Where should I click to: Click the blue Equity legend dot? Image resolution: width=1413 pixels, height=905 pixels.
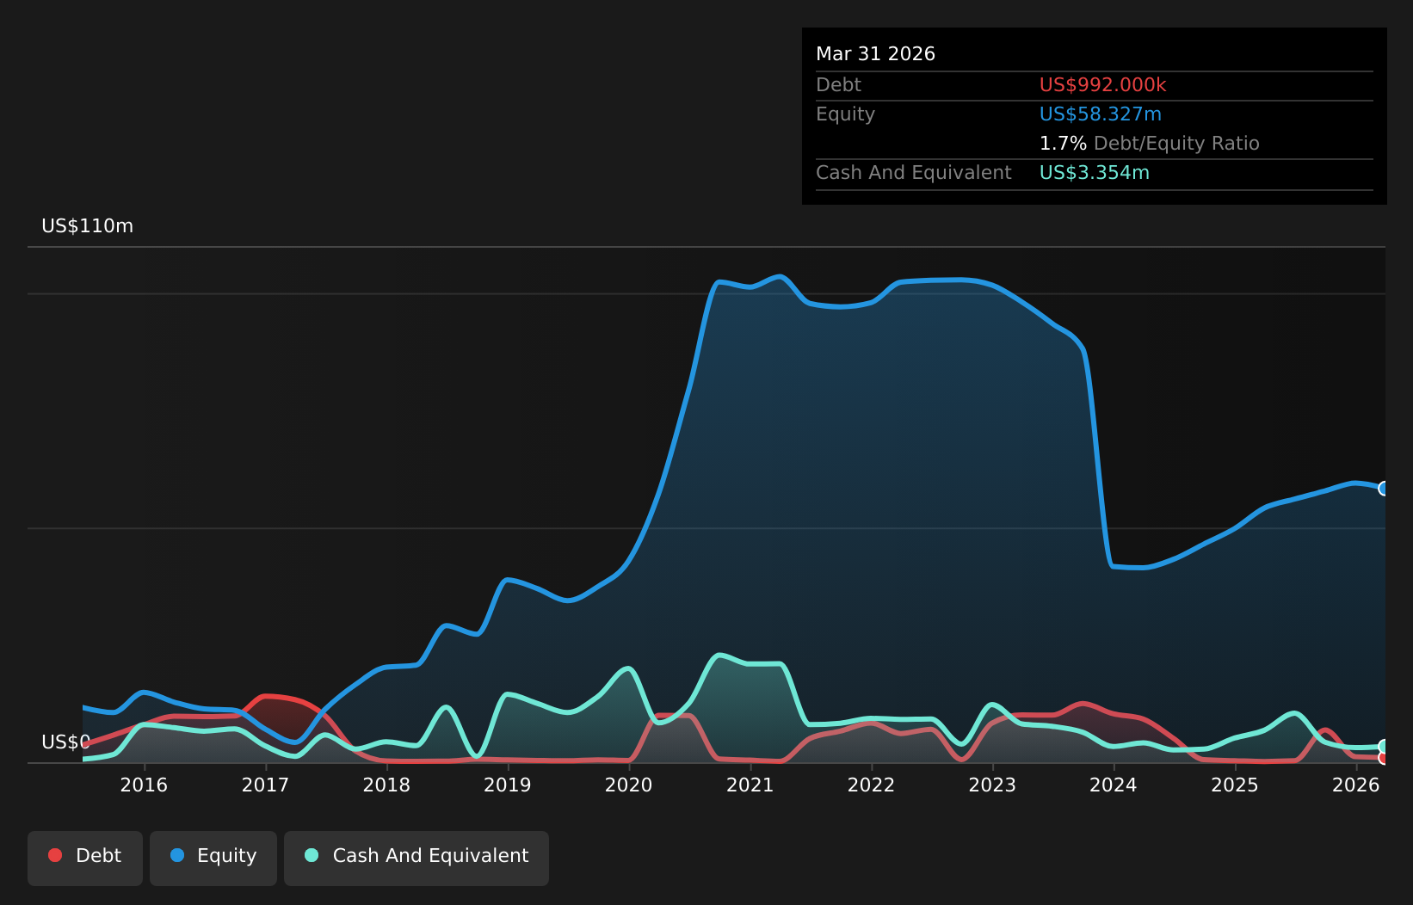[177, 855]
